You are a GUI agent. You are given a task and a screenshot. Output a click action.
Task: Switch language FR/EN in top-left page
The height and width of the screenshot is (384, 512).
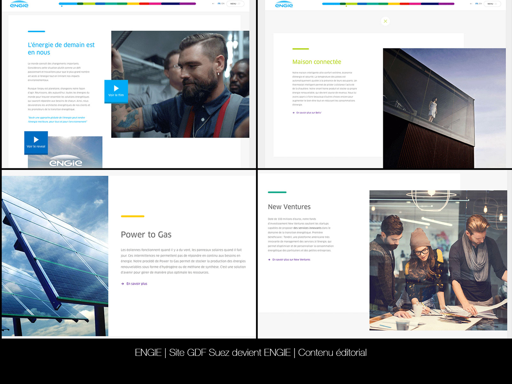[x=221, y=4]
